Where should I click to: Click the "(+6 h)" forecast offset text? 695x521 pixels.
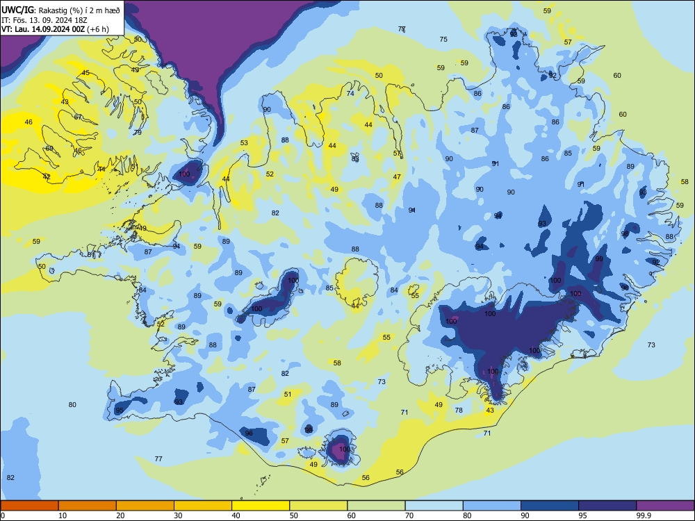coord(98,29)
